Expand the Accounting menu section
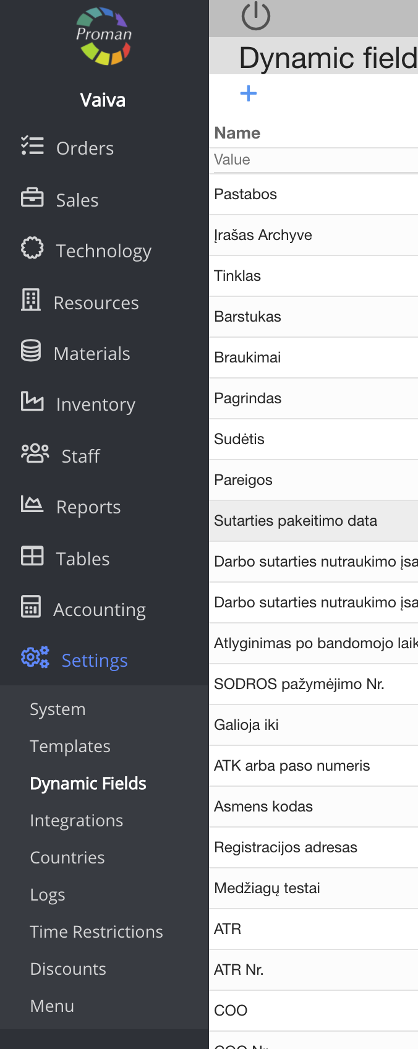 [99, 610]
